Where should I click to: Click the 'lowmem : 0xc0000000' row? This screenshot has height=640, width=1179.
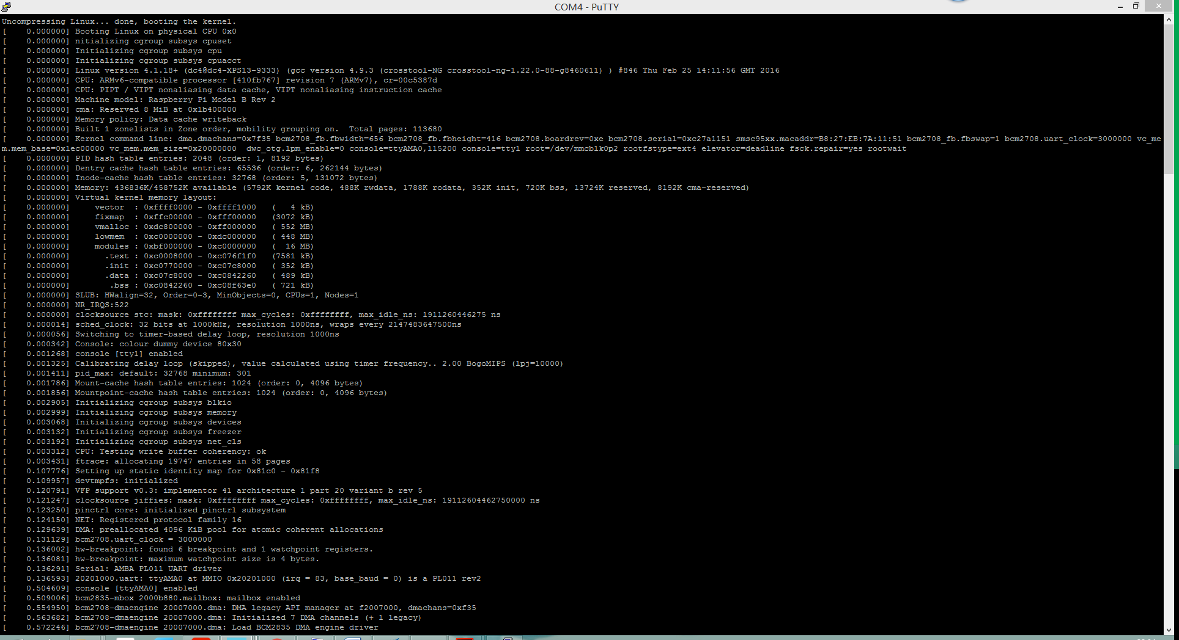[x=204, y=236]
